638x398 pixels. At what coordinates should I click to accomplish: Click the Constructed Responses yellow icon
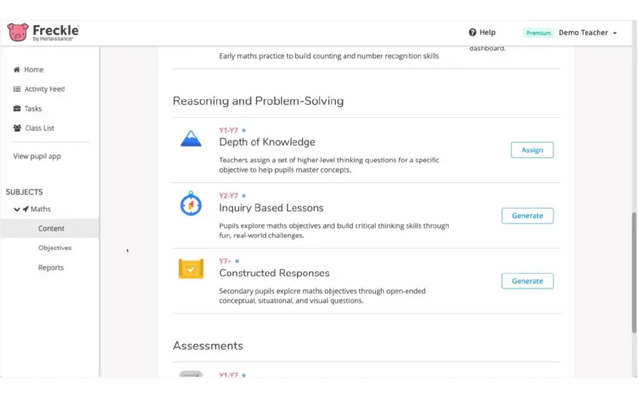(191, 269)
